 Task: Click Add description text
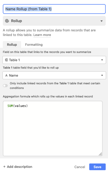(x=20, y=167)
